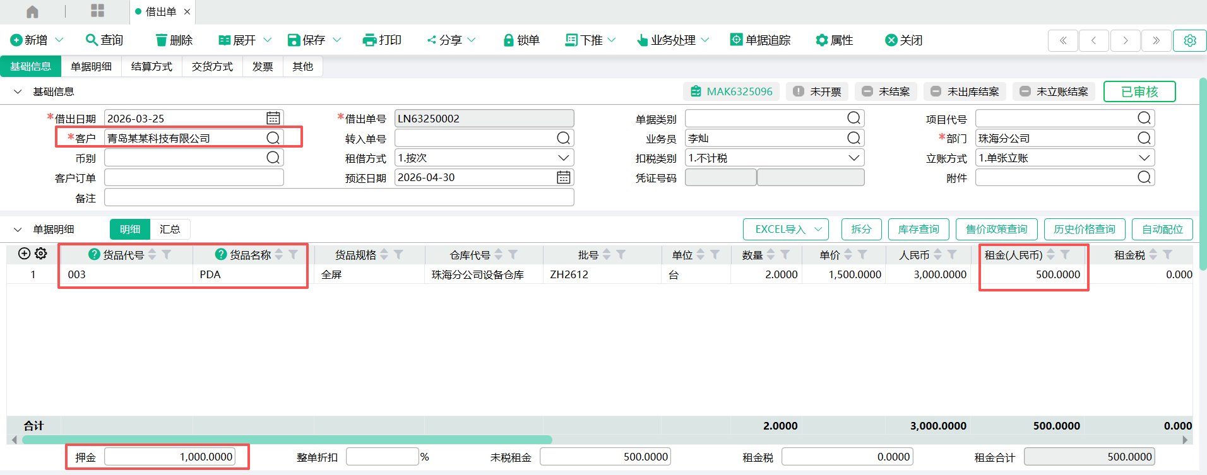Viewport: 1207px width, 475px height.
Task: Click the print icon in toolbar
Action: point(369,40)
